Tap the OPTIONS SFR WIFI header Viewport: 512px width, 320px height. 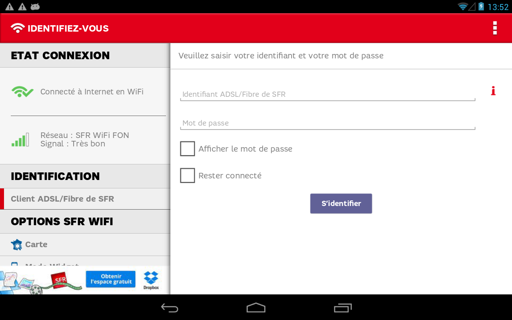[85, 221]
